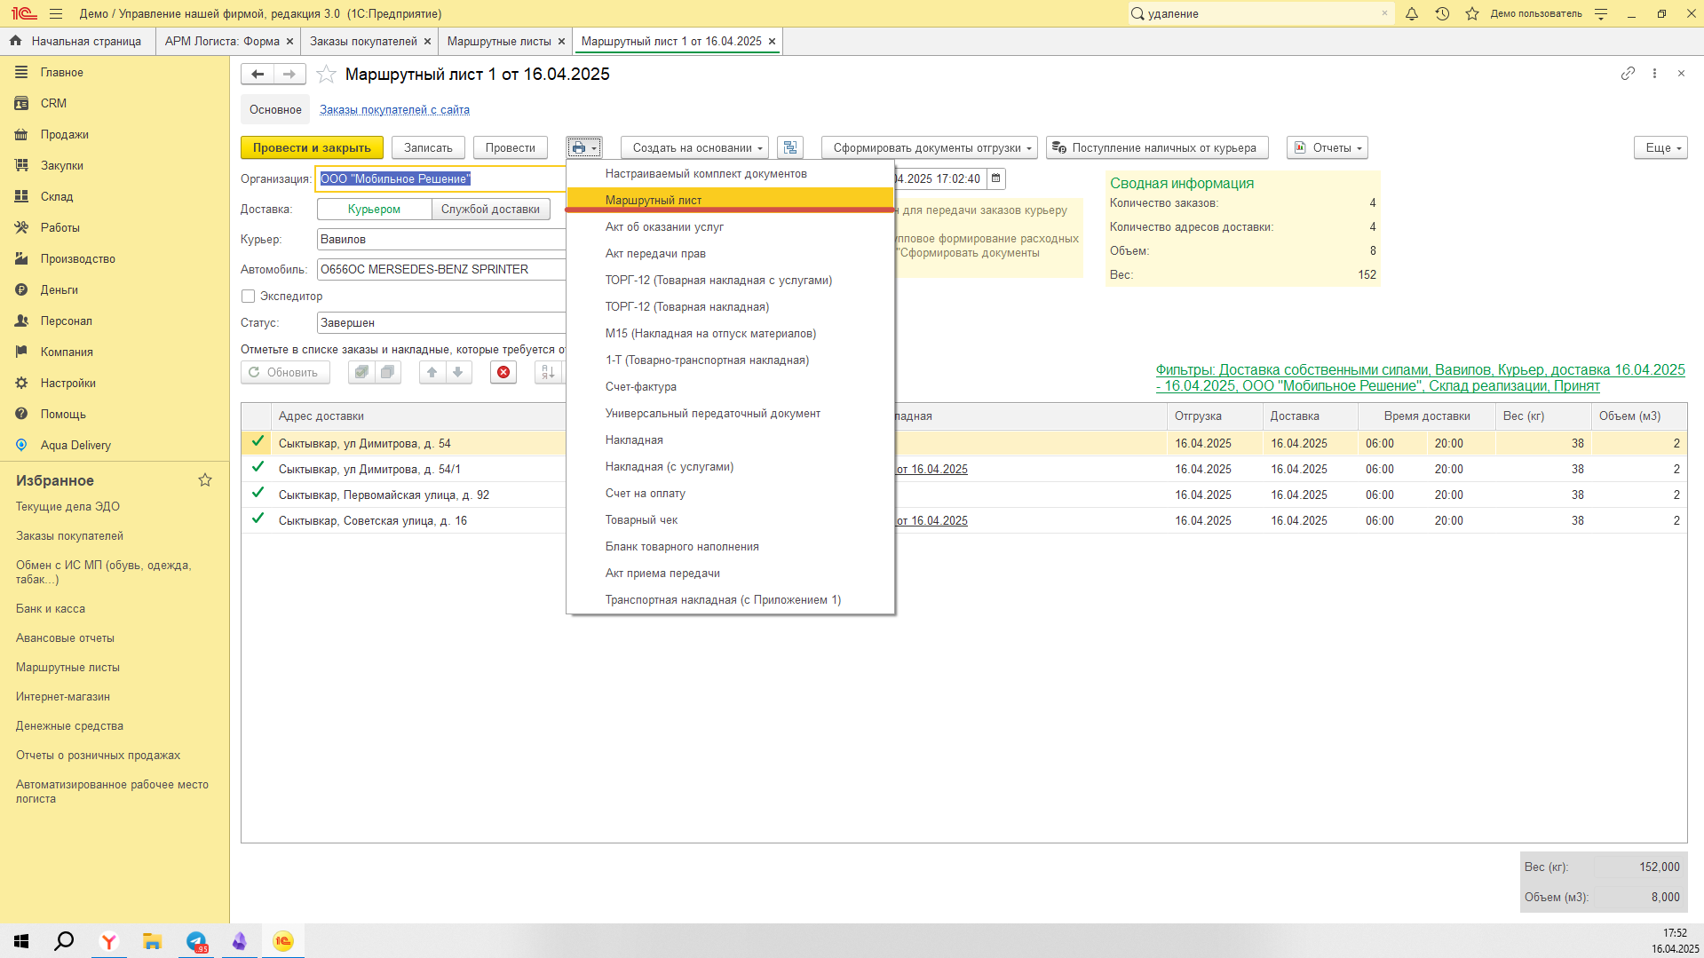This screenshot has height=958, width=1704.
Task: Click into the Курьер field Вавилов
Action: point(441,239)
